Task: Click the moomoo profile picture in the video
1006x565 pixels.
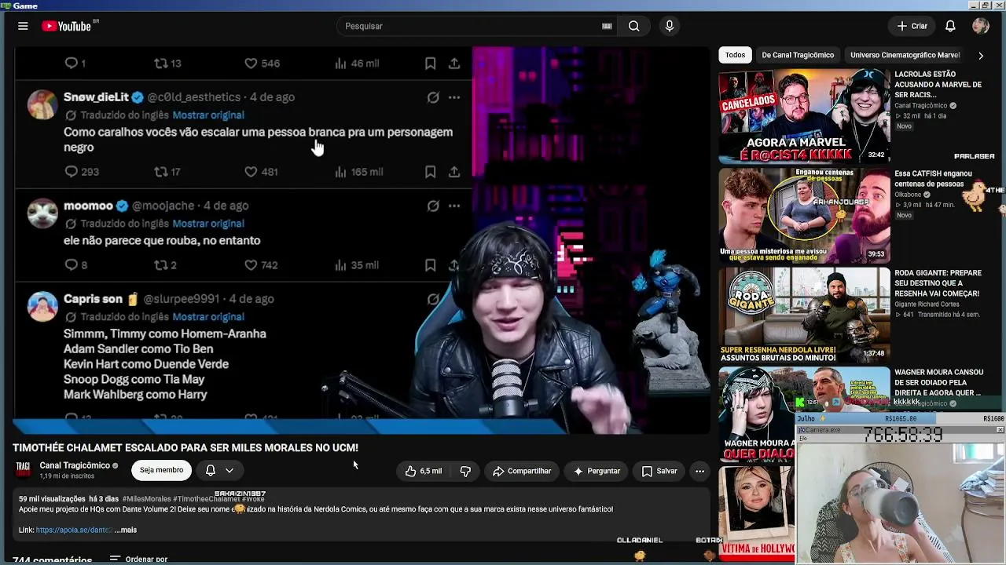Action: click(42, 213)
